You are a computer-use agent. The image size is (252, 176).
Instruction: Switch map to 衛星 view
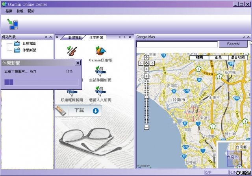coord(219,57)
